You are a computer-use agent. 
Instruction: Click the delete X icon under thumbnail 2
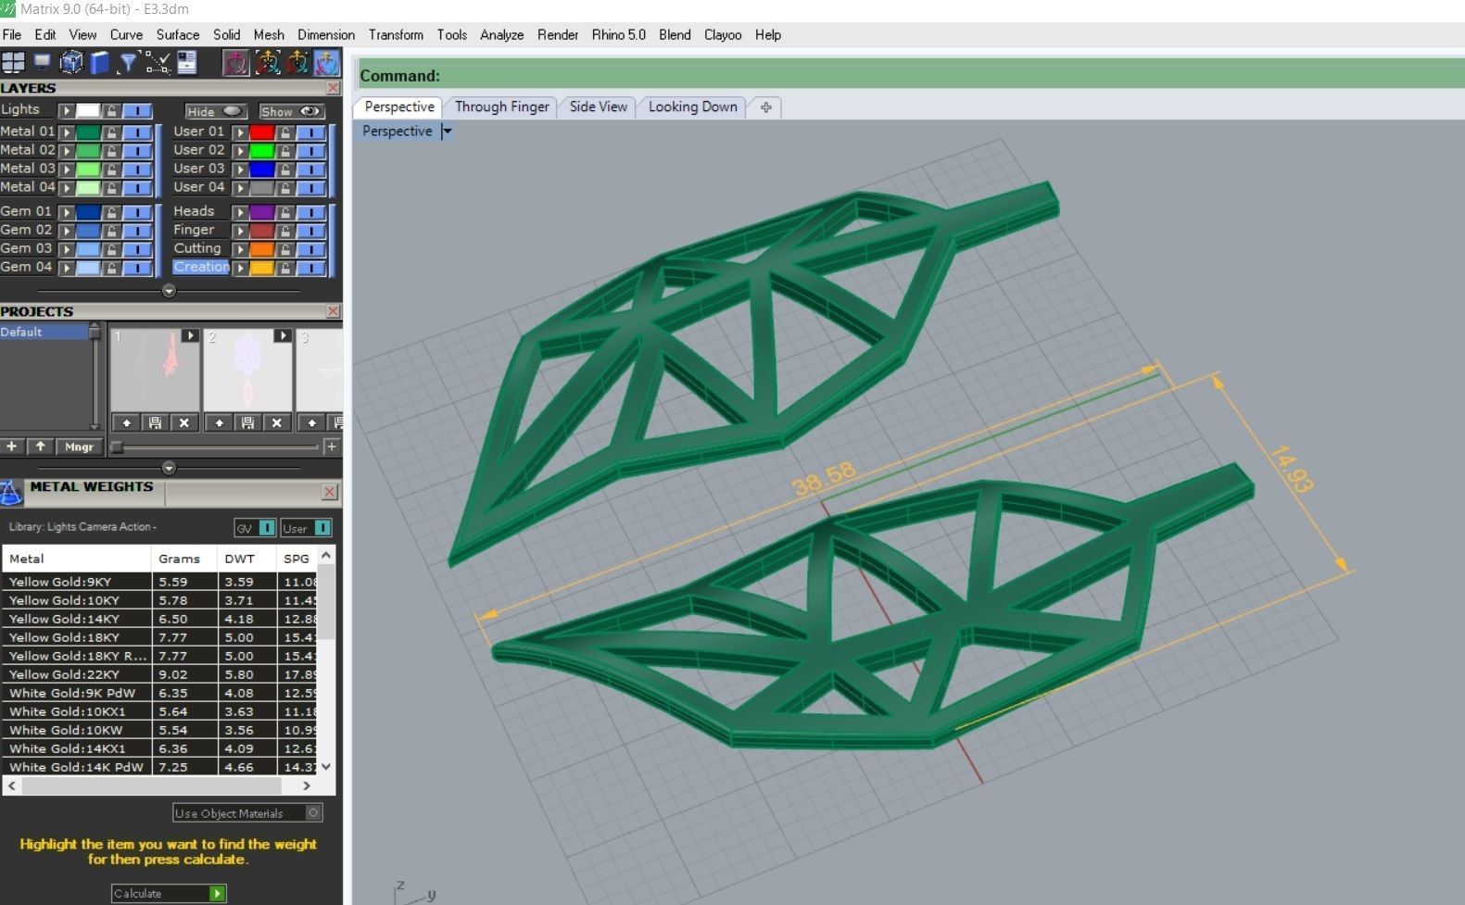(276, 422)
